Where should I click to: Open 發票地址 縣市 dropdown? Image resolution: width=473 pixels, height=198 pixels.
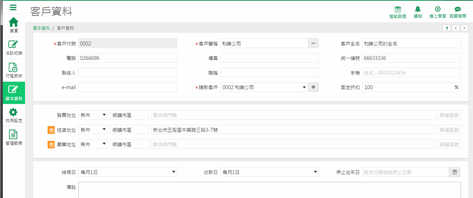[93, 115]
